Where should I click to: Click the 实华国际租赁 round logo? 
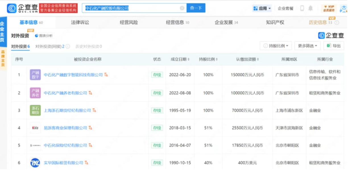click(35, 163)
